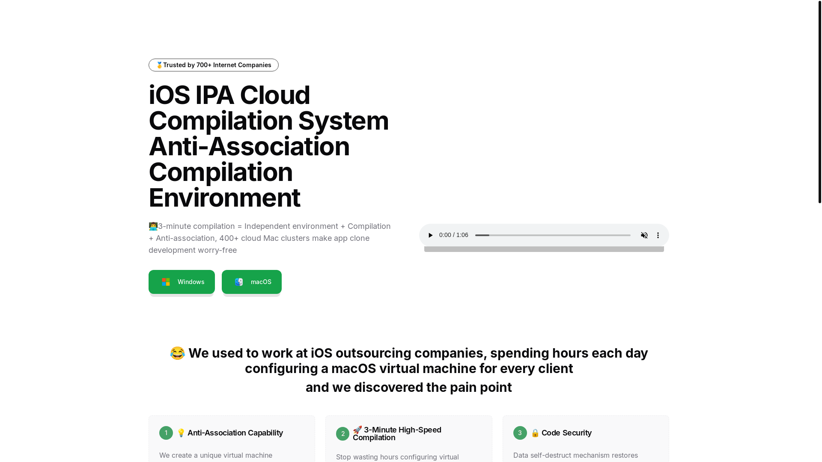
Task: Click the technologist emoji before 3-minute compilation
Action: 153,226
